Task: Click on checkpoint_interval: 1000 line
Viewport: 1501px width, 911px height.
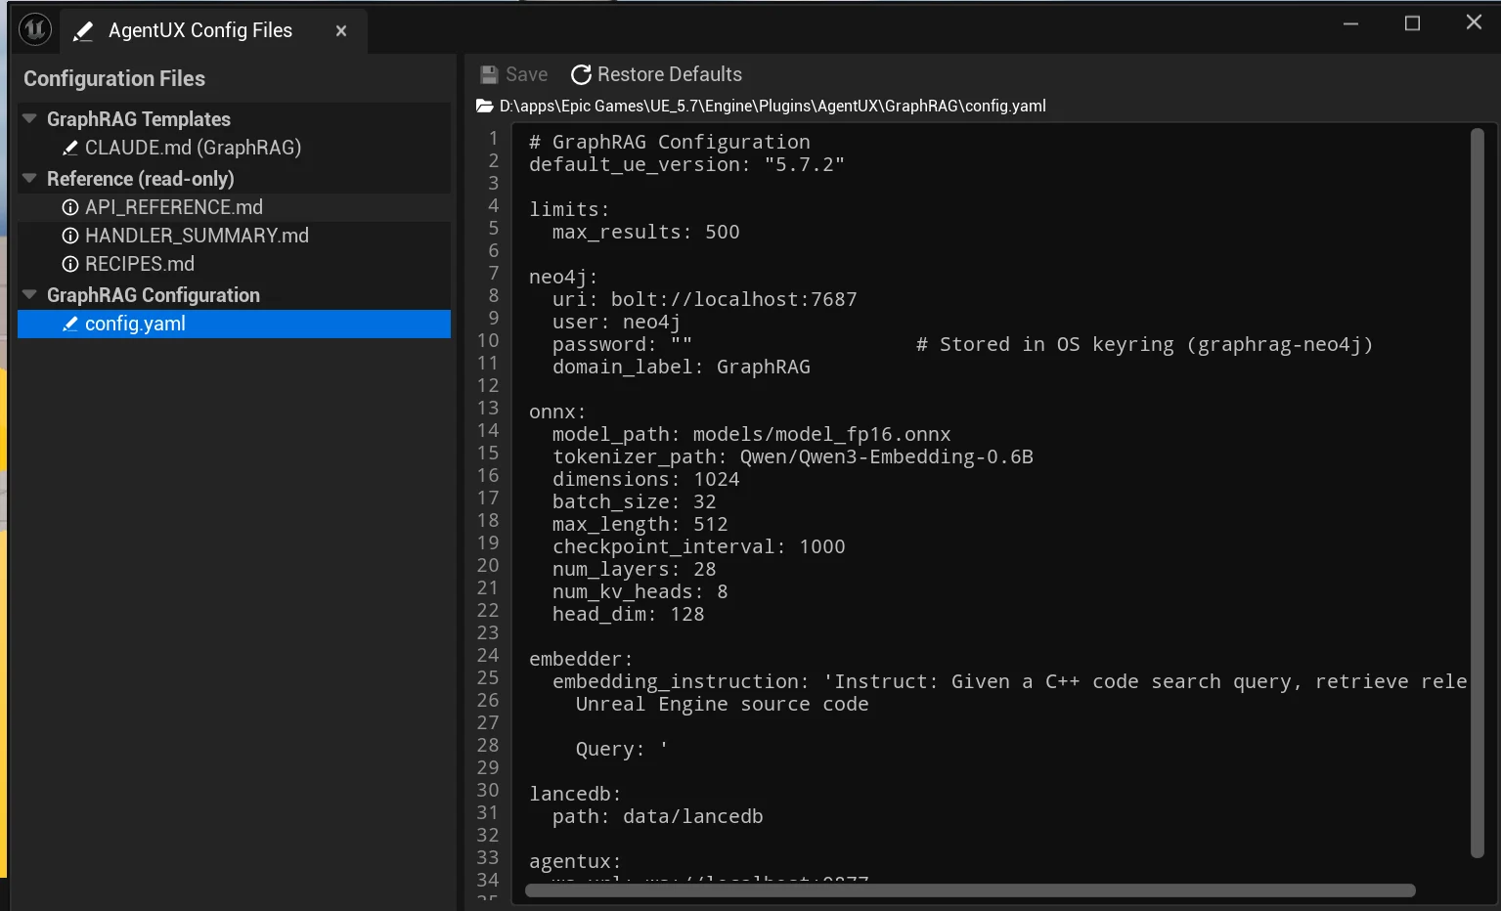Action: click(x=699, y=546)
